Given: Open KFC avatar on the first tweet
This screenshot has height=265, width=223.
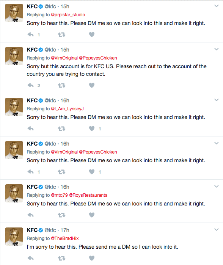Looking at the screenshot, I should [14, 13].
